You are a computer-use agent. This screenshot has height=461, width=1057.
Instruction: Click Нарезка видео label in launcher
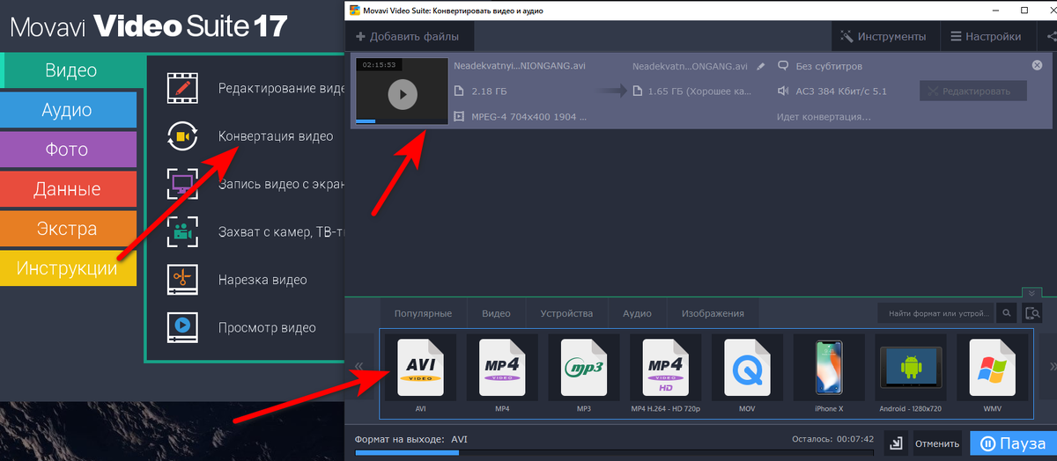tap(262, 280)
